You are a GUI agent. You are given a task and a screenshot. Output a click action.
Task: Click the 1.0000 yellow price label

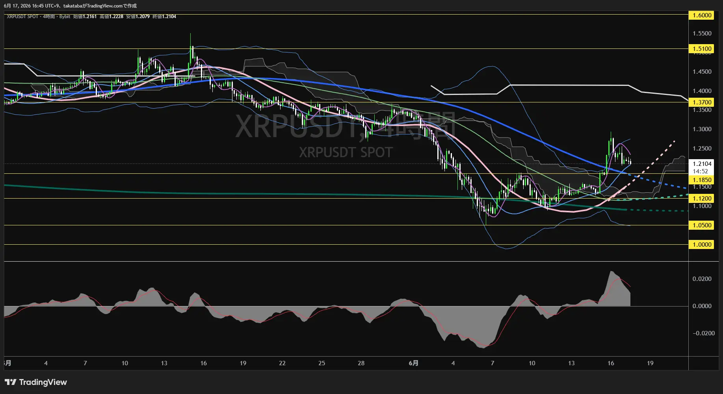click(x=701, y=245)
